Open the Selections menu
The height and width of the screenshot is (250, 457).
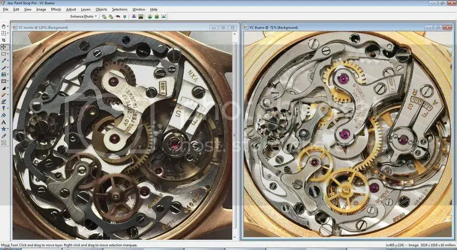point(120,9)
